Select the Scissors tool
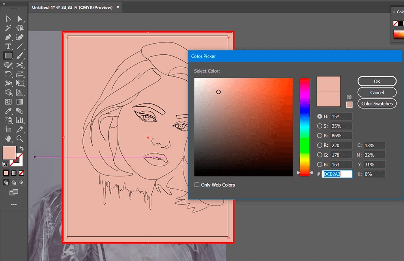The width and height of the screenshot is (404, 261). tap(20, 65)
